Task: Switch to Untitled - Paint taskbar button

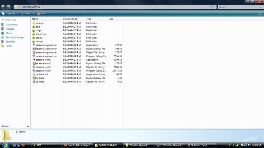Action: click(201, 145)
